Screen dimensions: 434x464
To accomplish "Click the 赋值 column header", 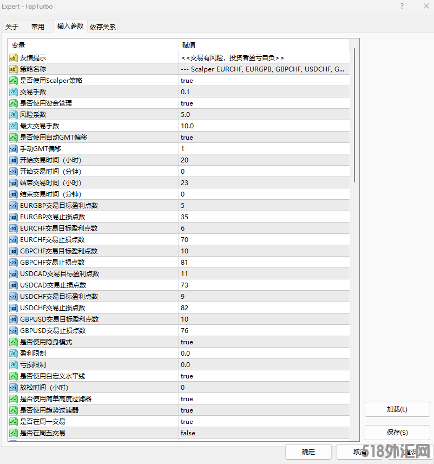I will [x=264, y=45].
